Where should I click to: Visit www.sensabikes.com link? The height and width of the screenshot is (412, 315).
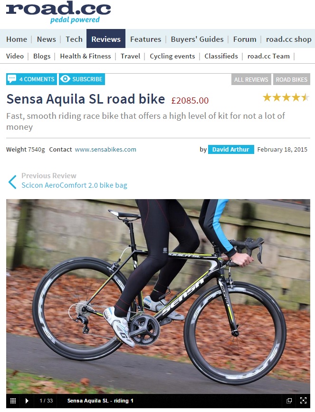click(x=105, y=149)
